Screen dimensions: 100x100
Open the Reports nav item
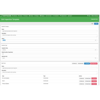[70, 16]
